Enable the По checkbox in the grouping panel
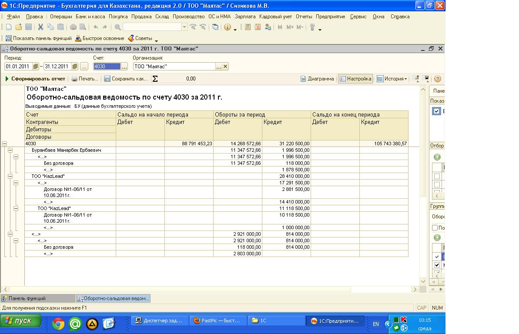 click(435, 227)
